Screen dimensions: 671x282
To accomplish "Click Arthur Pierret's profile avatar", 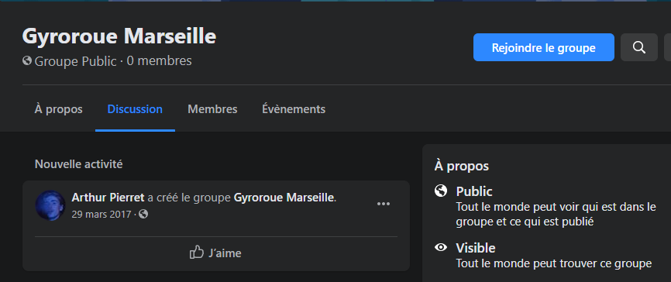I will (x=50, y=205).
